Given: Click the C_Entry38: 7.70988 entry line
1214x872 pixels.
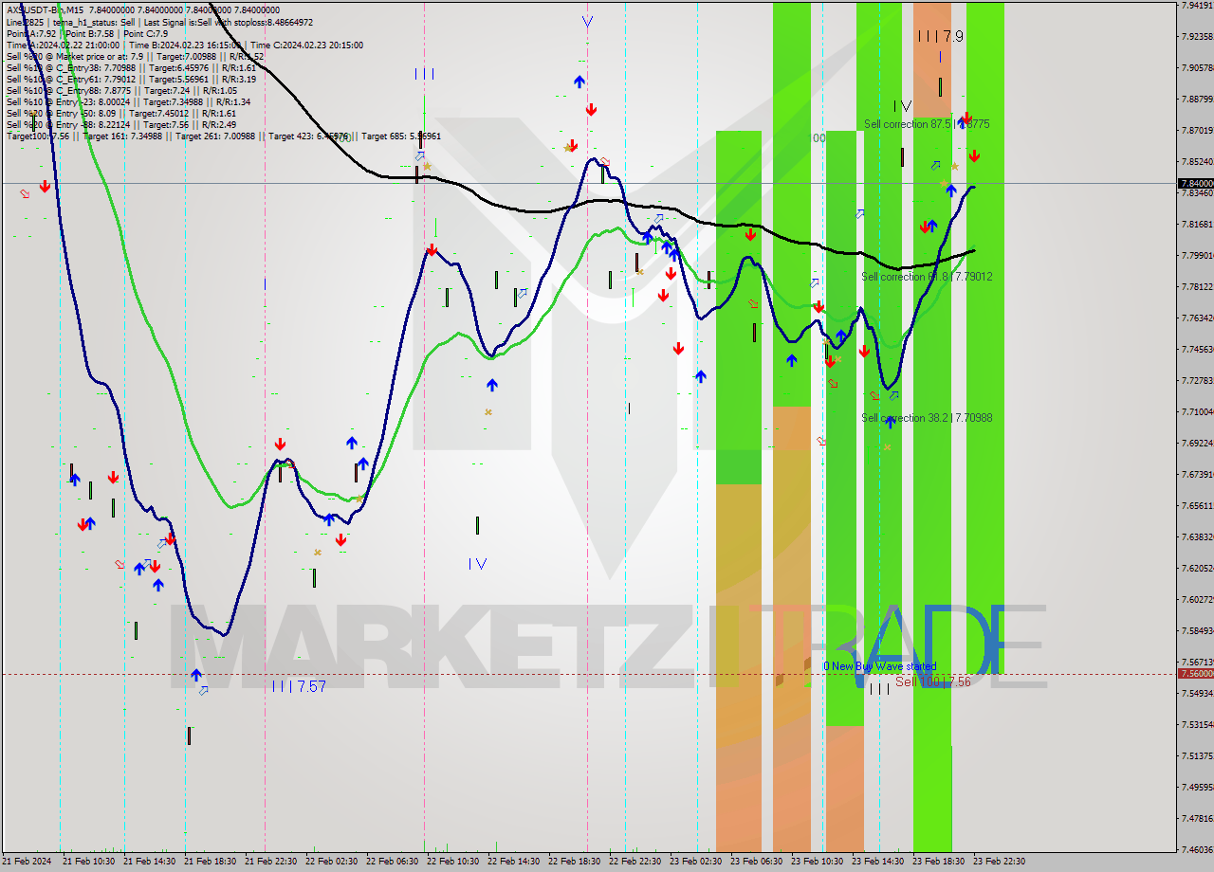Looking at the screenshot, I should 131,67.
